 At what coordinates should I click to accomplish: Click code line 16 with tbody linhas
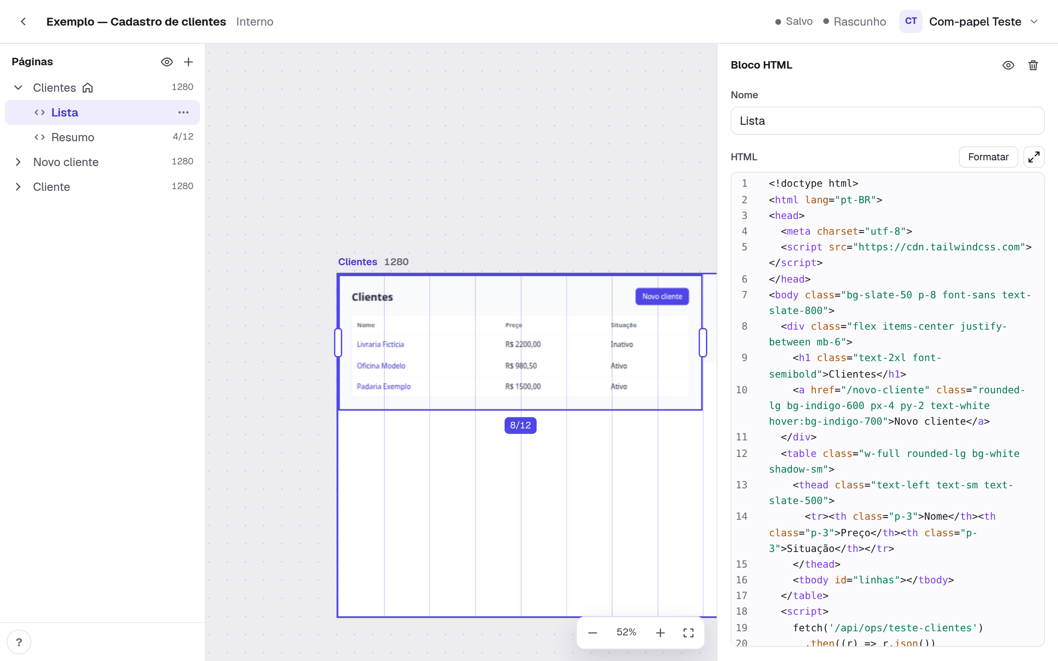click(873, 580)
